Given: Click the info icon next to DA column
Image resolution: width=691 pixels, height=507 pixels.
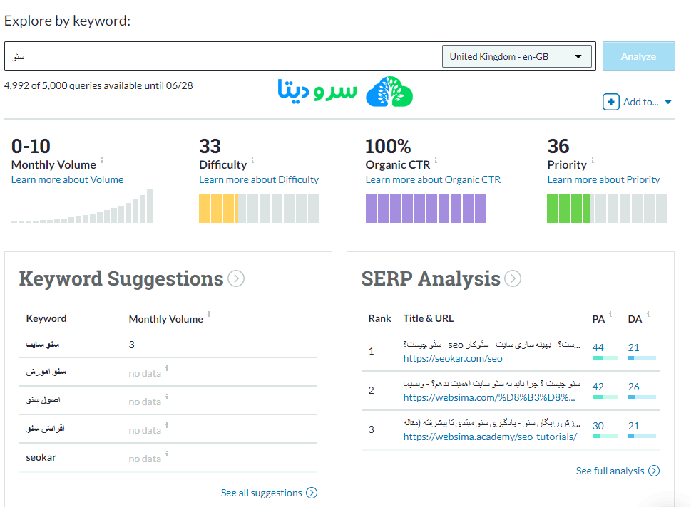Looking at the screenshot, I should point(648,314).
